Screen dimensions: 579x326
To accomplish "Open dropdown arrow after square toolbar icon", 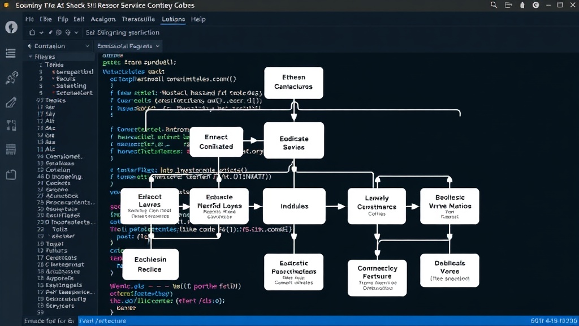I will pos(41,32).
